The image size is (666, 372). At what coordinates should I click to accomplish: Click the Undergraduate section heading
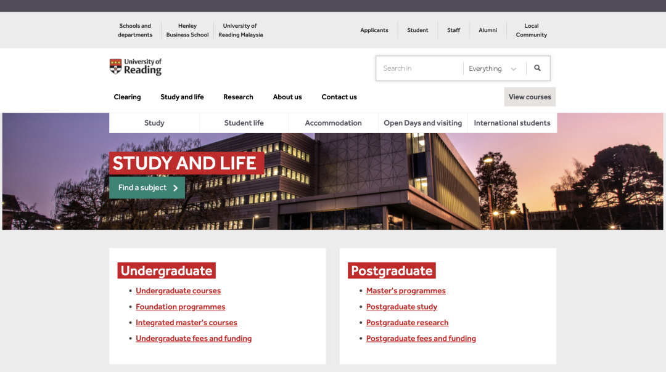166,270
